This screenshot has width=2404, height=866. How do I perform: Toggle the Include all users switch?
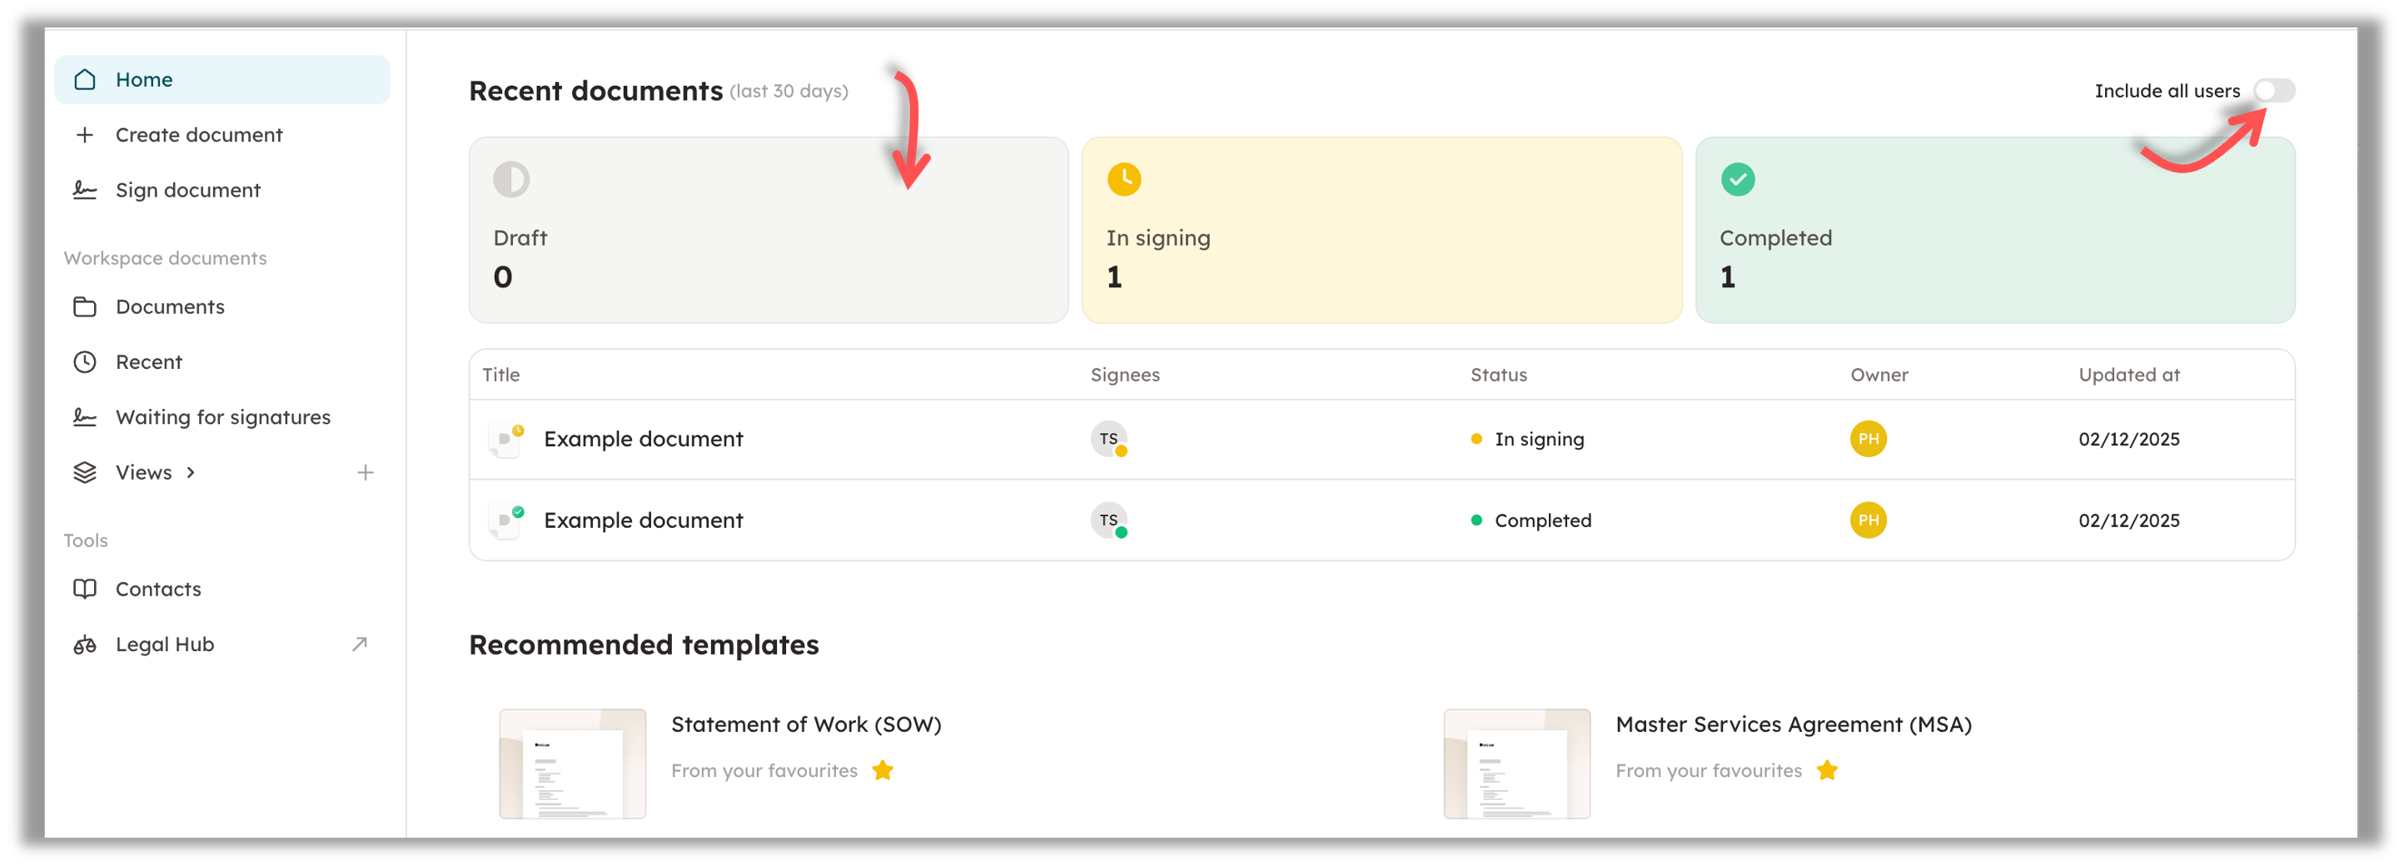coord(2273,91)
